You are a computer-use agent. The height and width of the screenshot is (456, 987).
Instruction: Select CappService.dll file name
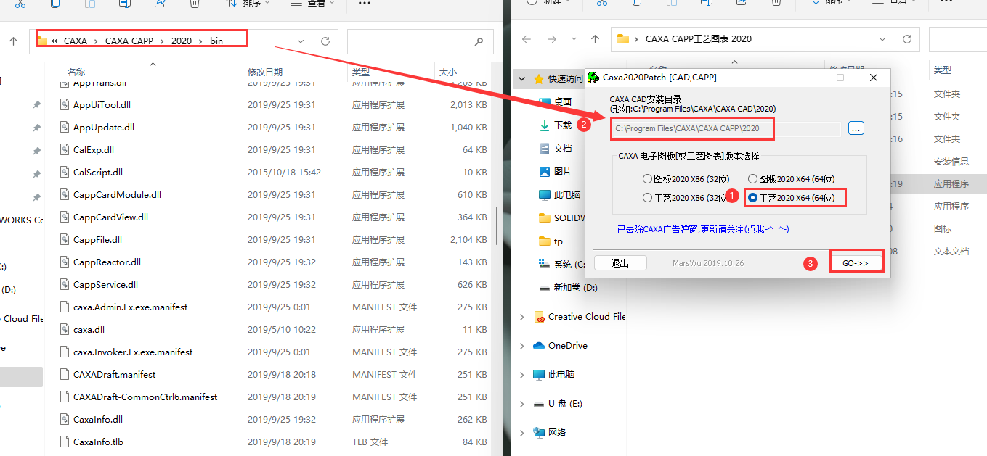pos(105,284)
